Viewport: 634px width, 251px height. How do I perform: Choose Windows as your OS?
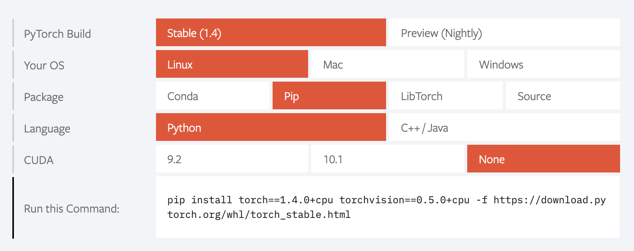click(543, 64)
